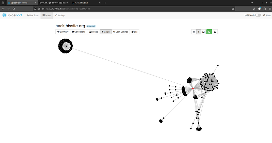Open the browser extensions icon

click(x=265, y=9)
